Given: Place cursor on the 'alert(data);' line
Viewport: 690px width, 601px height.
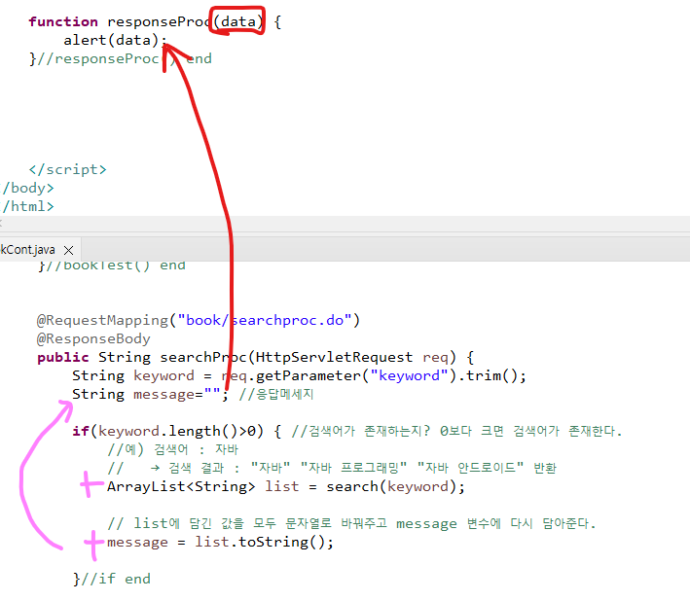Looking at the screenshot, I should coord(115,40).
